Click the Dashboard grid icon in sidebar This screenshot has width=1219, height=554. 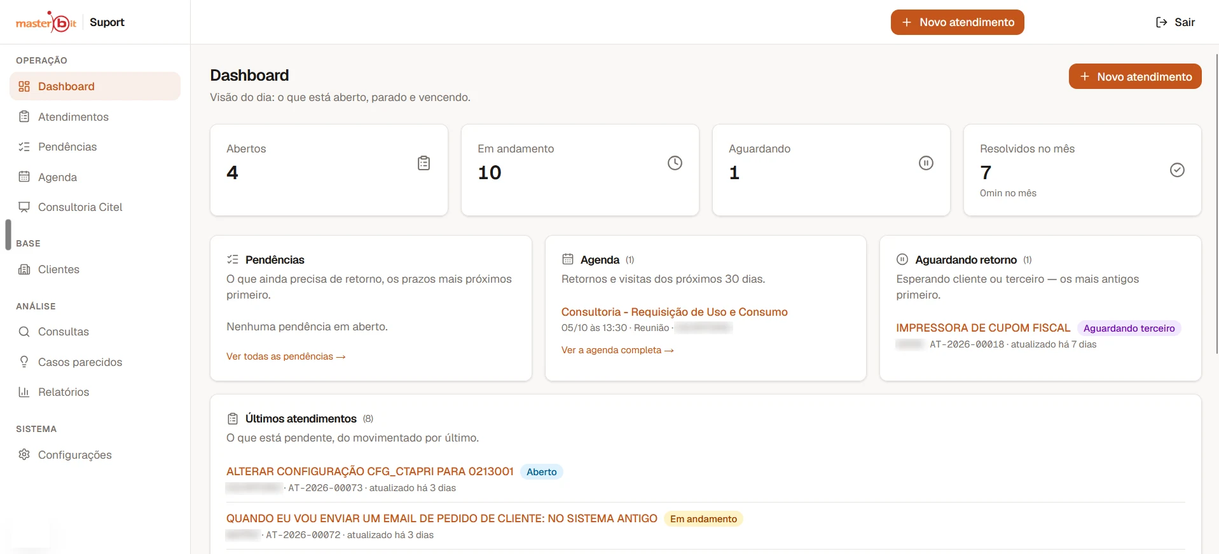point(24,86)
